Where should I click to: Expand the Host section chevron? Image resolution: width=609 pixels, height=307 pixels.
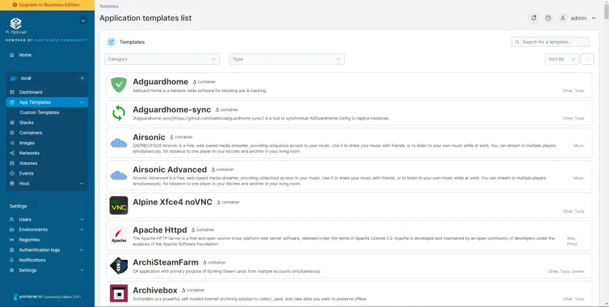[81, 183]
